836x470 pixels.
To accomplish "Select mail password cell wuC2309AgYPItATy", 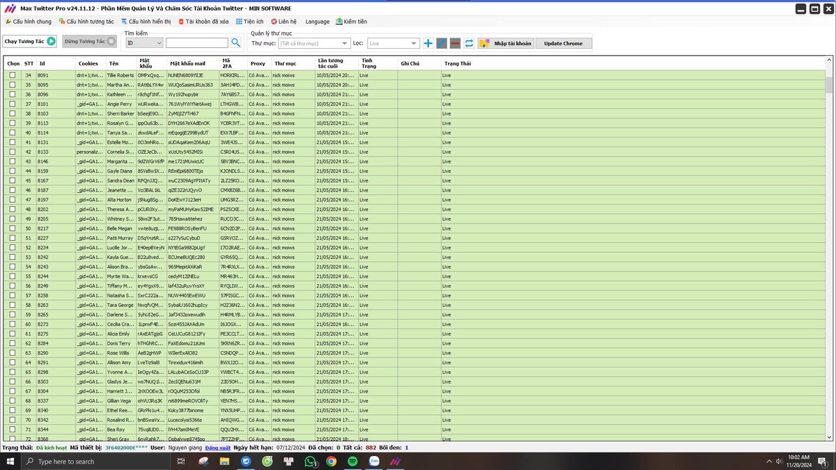I will (x=192, y=180).
